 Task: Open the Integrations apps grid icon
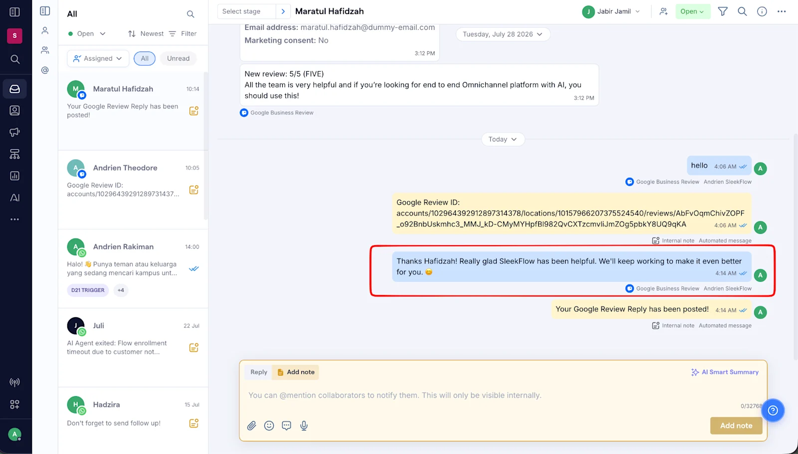pos(15,404)
